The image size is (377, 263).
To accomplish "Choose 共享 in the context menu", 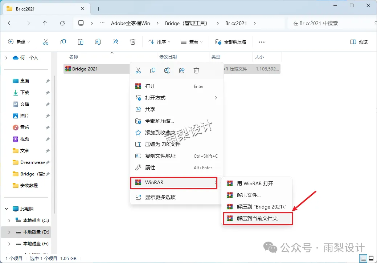I will pyautogui.click(x=177, y=109).
